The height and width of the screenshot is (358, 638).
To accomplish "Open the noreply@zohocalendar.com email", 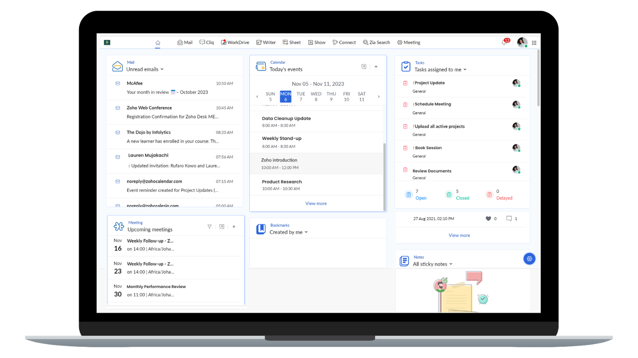I will (175, 186).
